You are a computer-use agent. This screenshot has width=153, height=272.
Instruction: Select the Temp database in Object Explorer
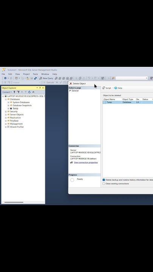15,108
